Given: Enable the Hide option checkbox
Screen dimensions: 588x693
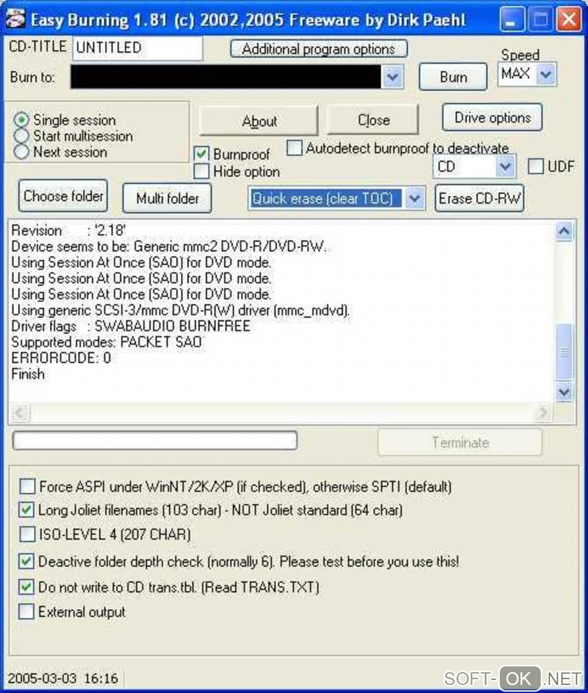Looking at the screenshot, I should click(201, 171).
